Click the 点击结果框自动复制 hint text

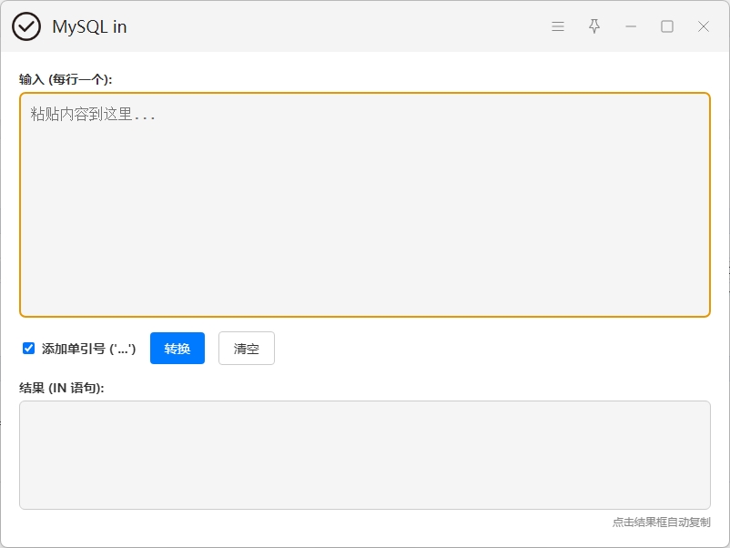(x=661, y=523)
